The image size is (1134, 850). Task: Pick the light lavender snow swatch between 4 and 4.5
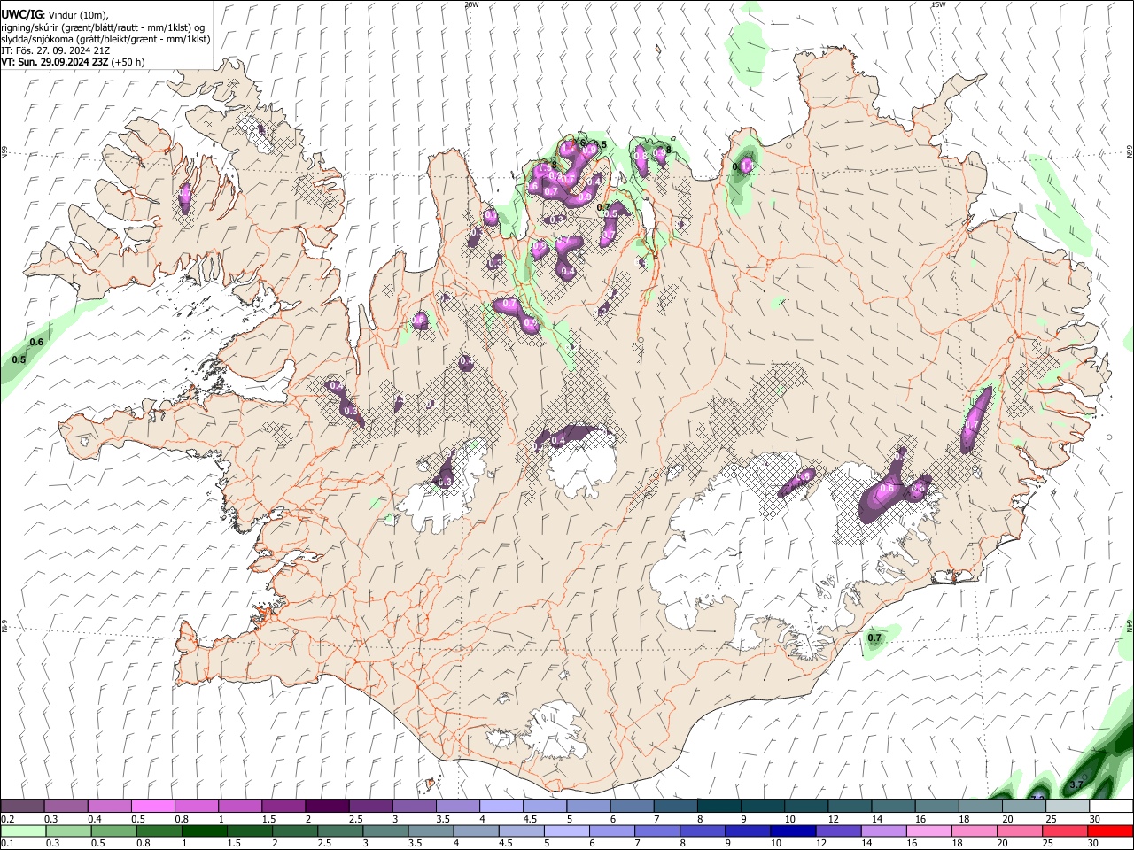[501, 806]
